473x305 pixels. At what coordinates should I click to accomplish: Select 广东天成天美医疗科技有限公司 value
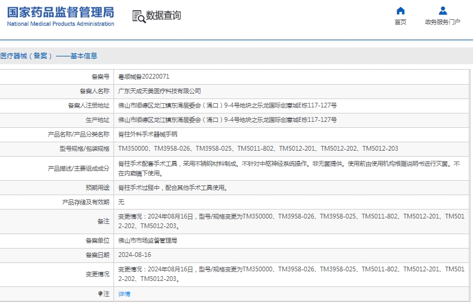coord(159,91)
